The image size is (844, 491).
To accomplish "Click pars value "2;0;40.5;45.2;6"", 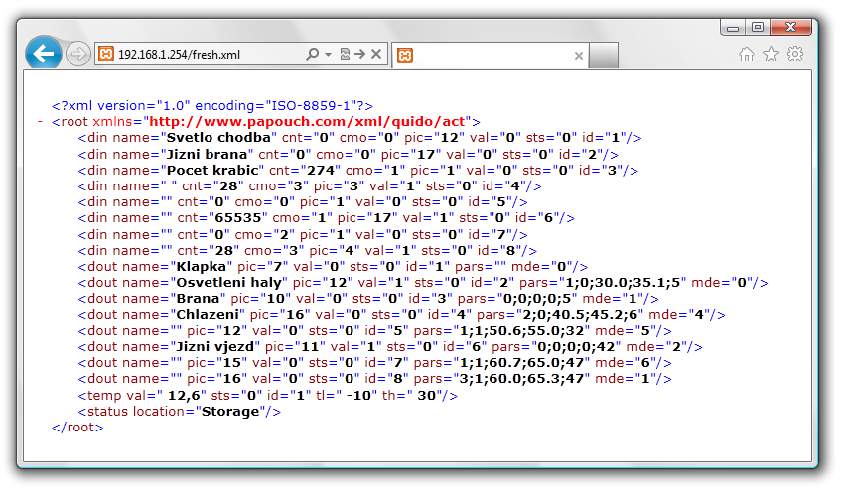I will [x=580, y=314].
